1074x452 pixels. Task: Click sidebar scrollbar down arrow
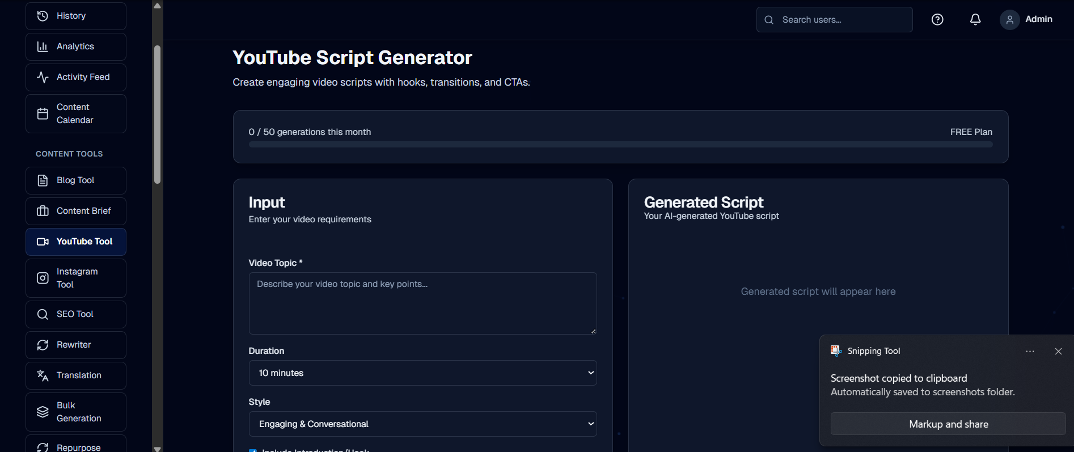click(x=158, y=448)
